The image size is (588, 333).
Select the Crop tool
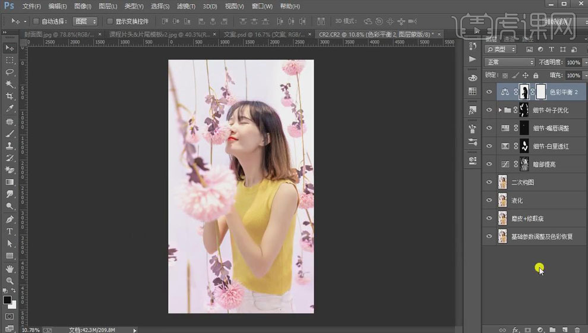pyautogui.click(x=10, y=96)
